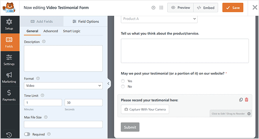Image resolution: width=259 pixels, height=139 pixels.
Task: Click the Minutes time limit field
Action: [43, 103]
